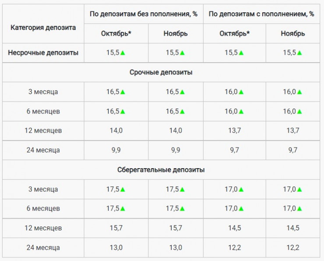Click the Несрочные депозиты row label

click(43, 53)
